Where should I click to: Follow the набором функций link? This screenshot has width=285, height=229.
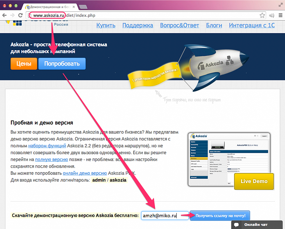point(47,146)
